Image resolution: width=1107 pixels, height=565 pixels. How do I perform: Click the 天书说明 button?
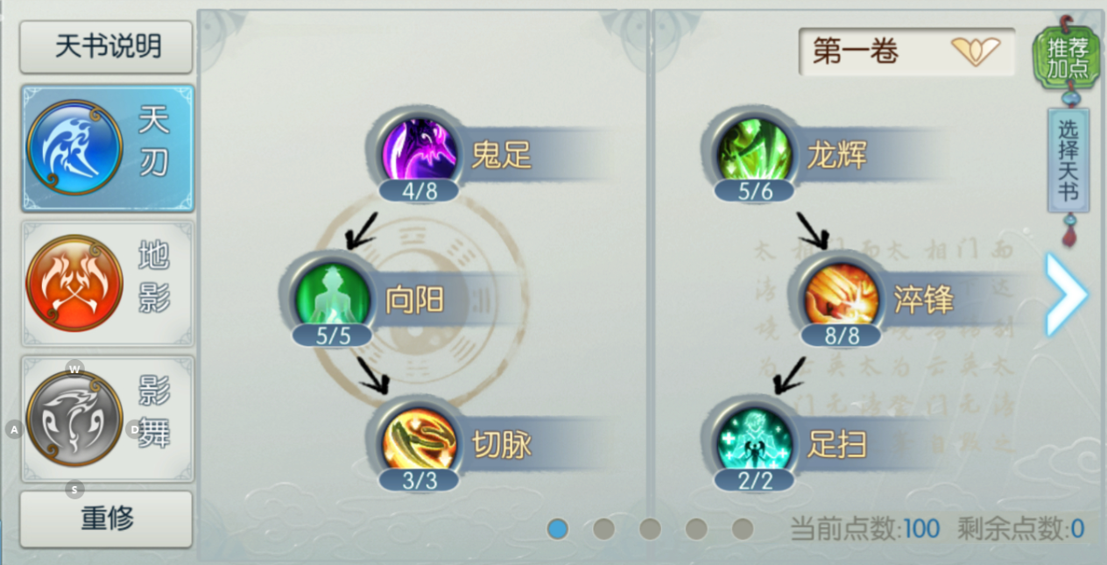click(106, 46)
